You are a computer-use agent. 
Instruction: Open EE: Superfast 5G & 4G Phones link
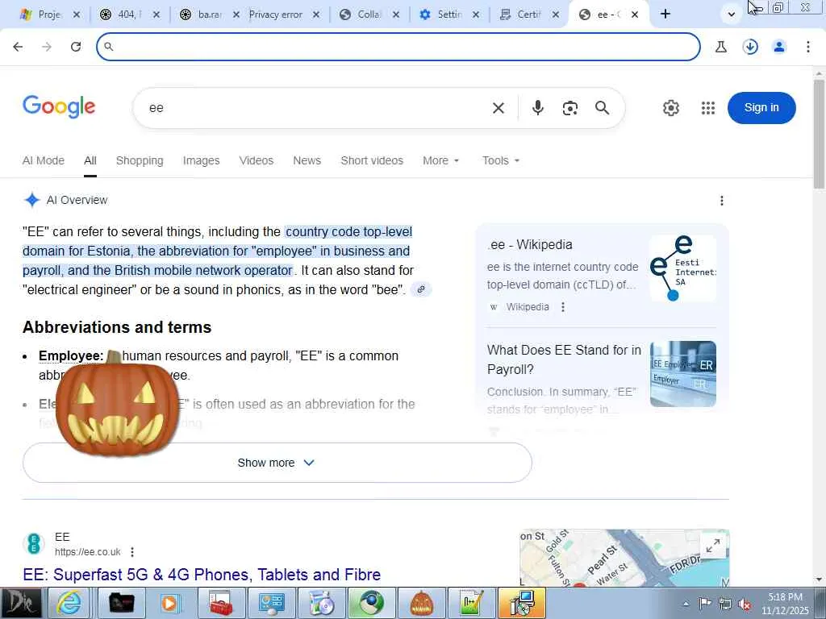point(202,574)
